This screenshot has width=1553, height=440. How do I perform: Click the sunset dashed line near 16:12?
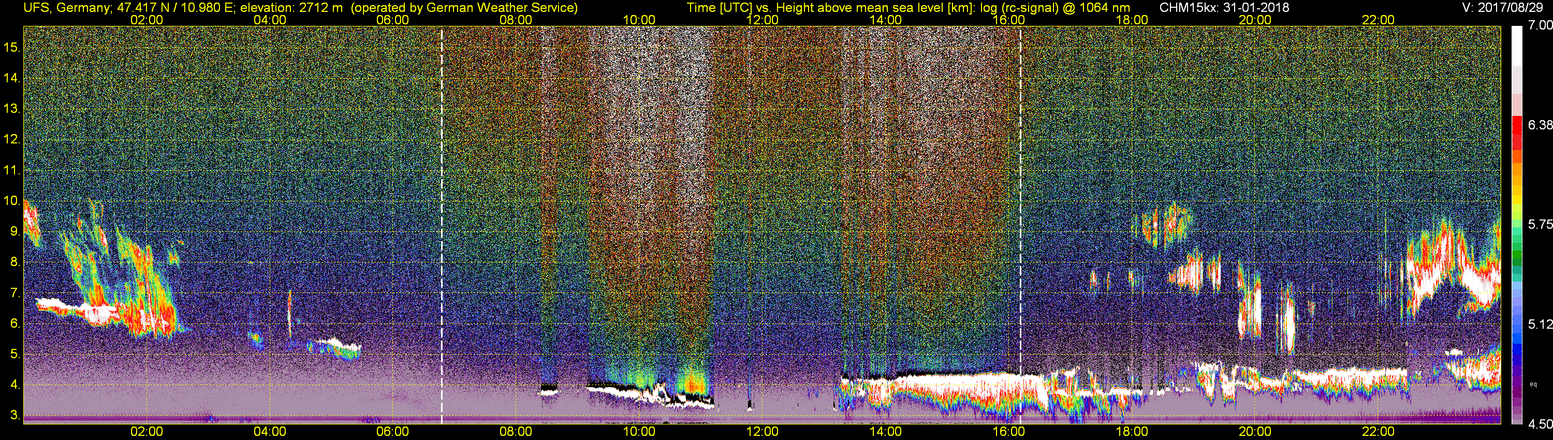click(1020, 225)
